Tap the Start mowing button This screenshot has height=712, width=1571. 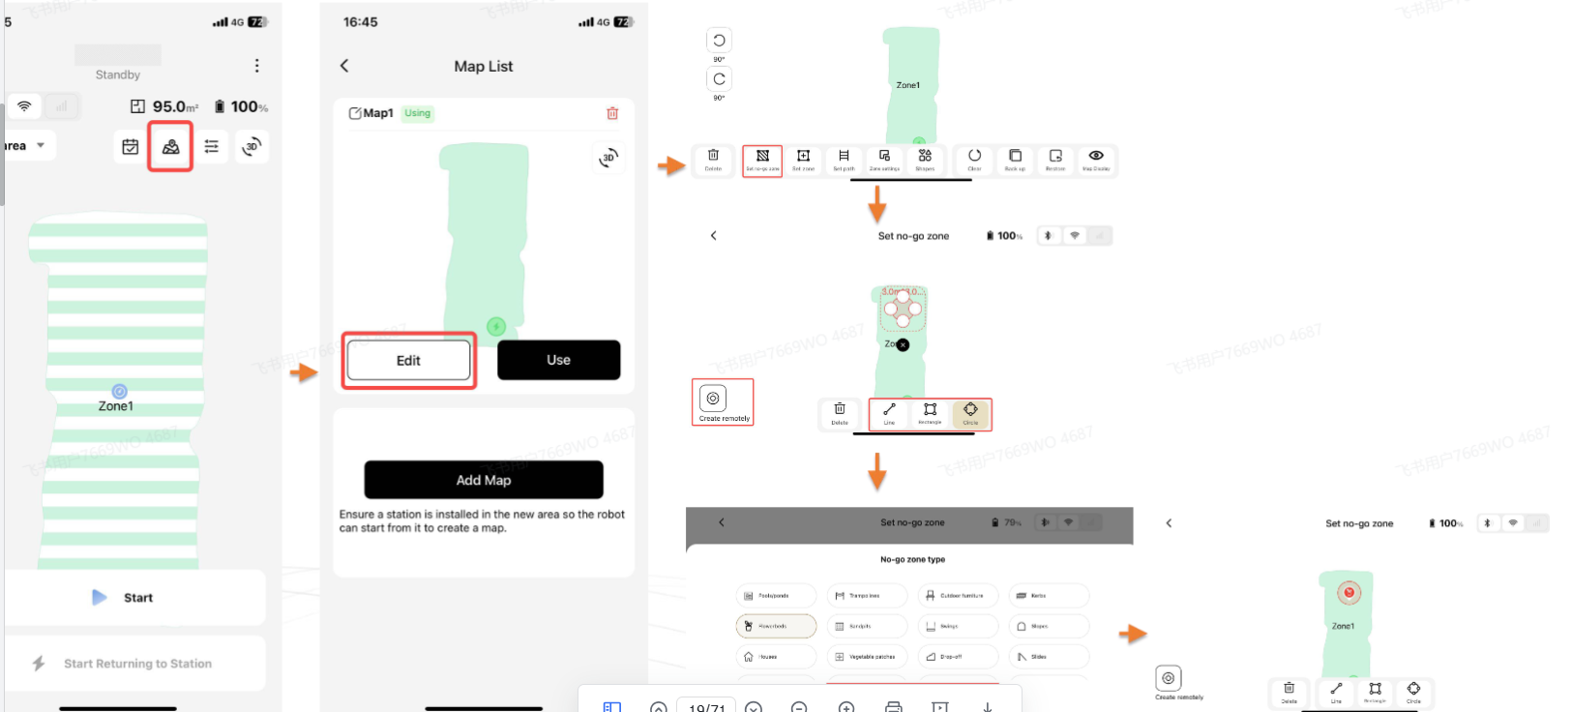pyautogui.click(x=135, y=598)
